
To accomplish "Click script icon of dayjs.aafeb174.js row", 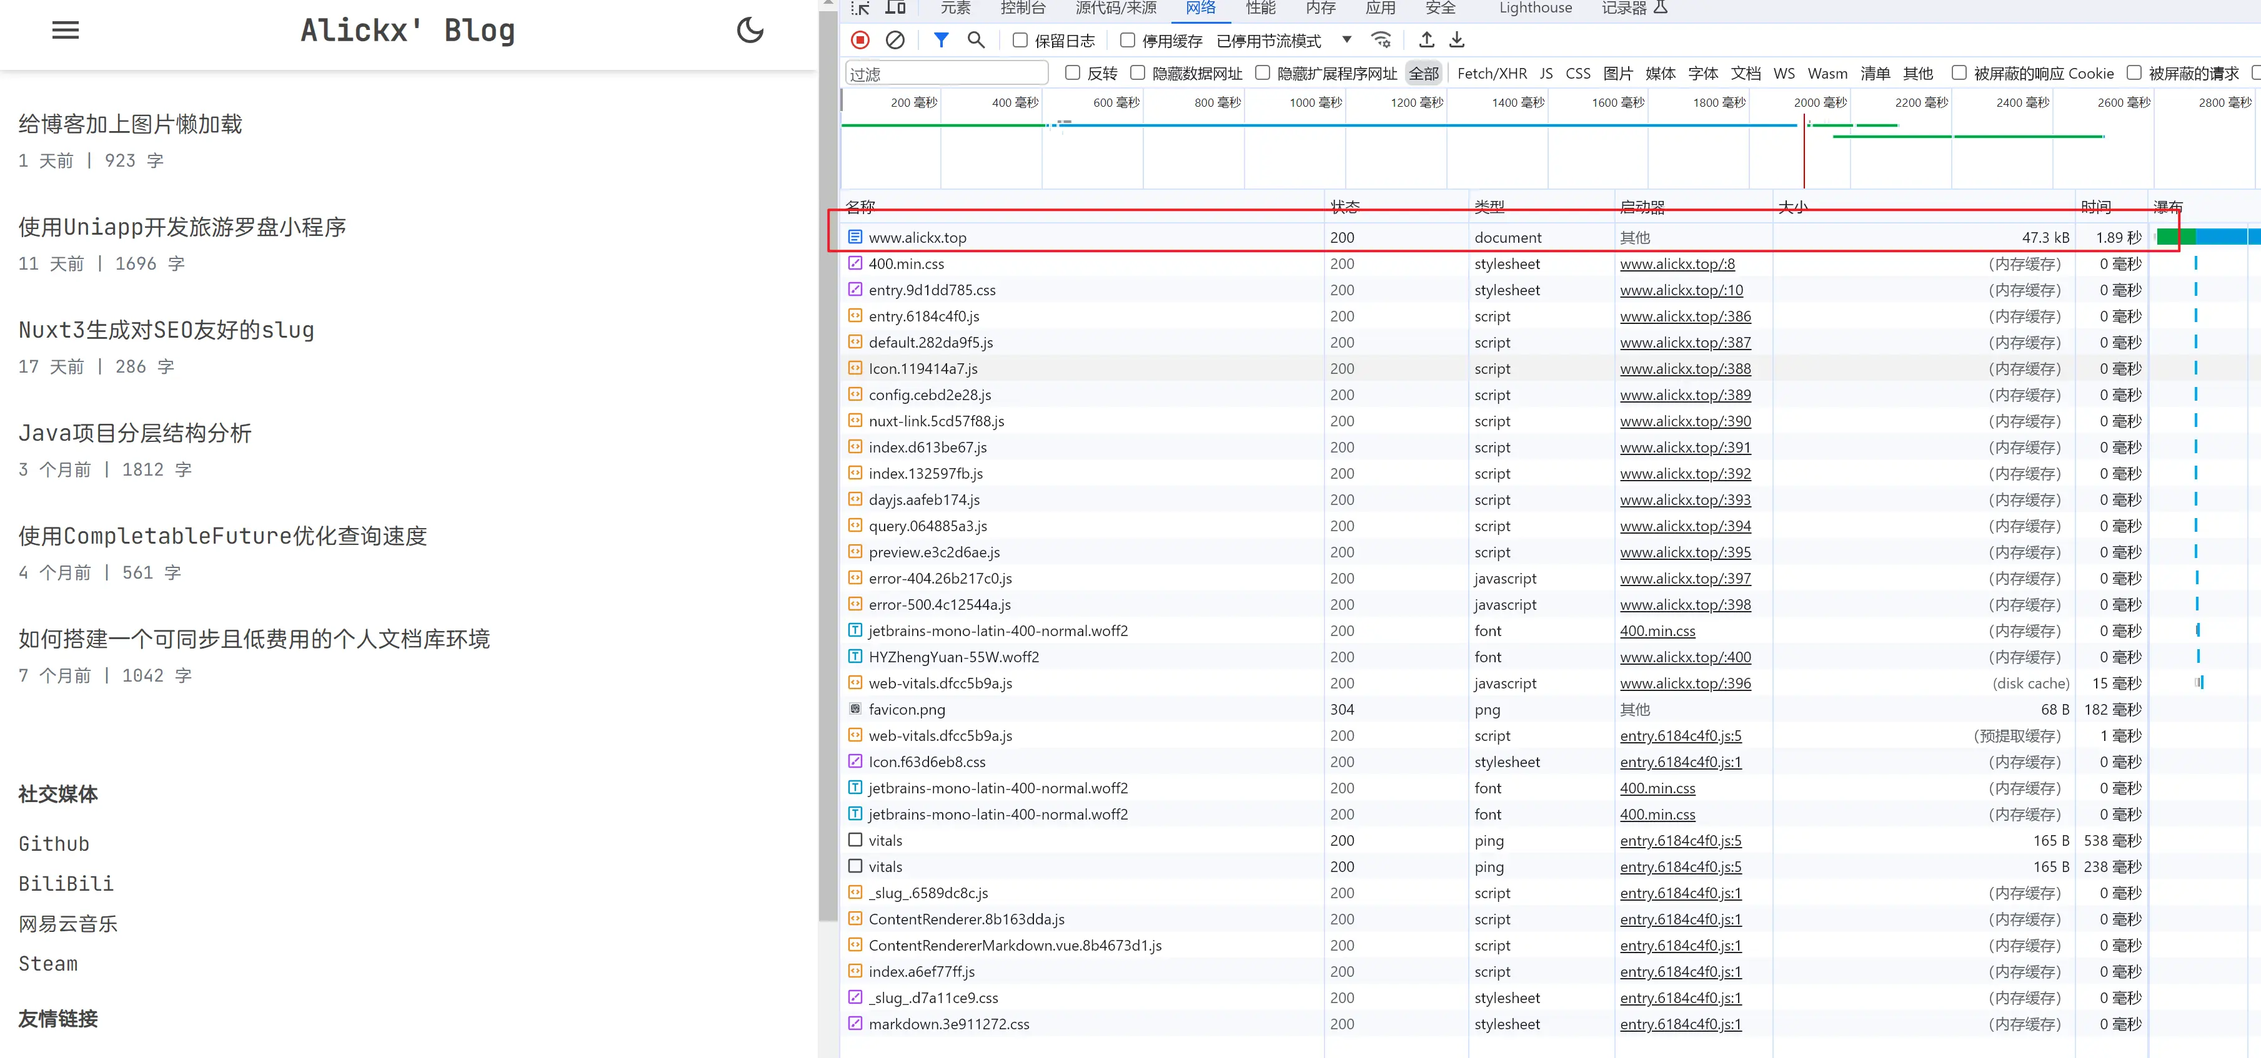I will click(855, 499).
